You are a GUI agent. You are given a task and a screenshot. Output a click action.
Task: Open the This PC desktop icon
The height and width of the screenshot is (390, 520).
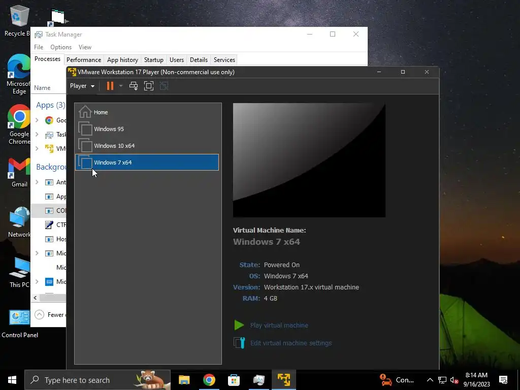tap(19, 273)
